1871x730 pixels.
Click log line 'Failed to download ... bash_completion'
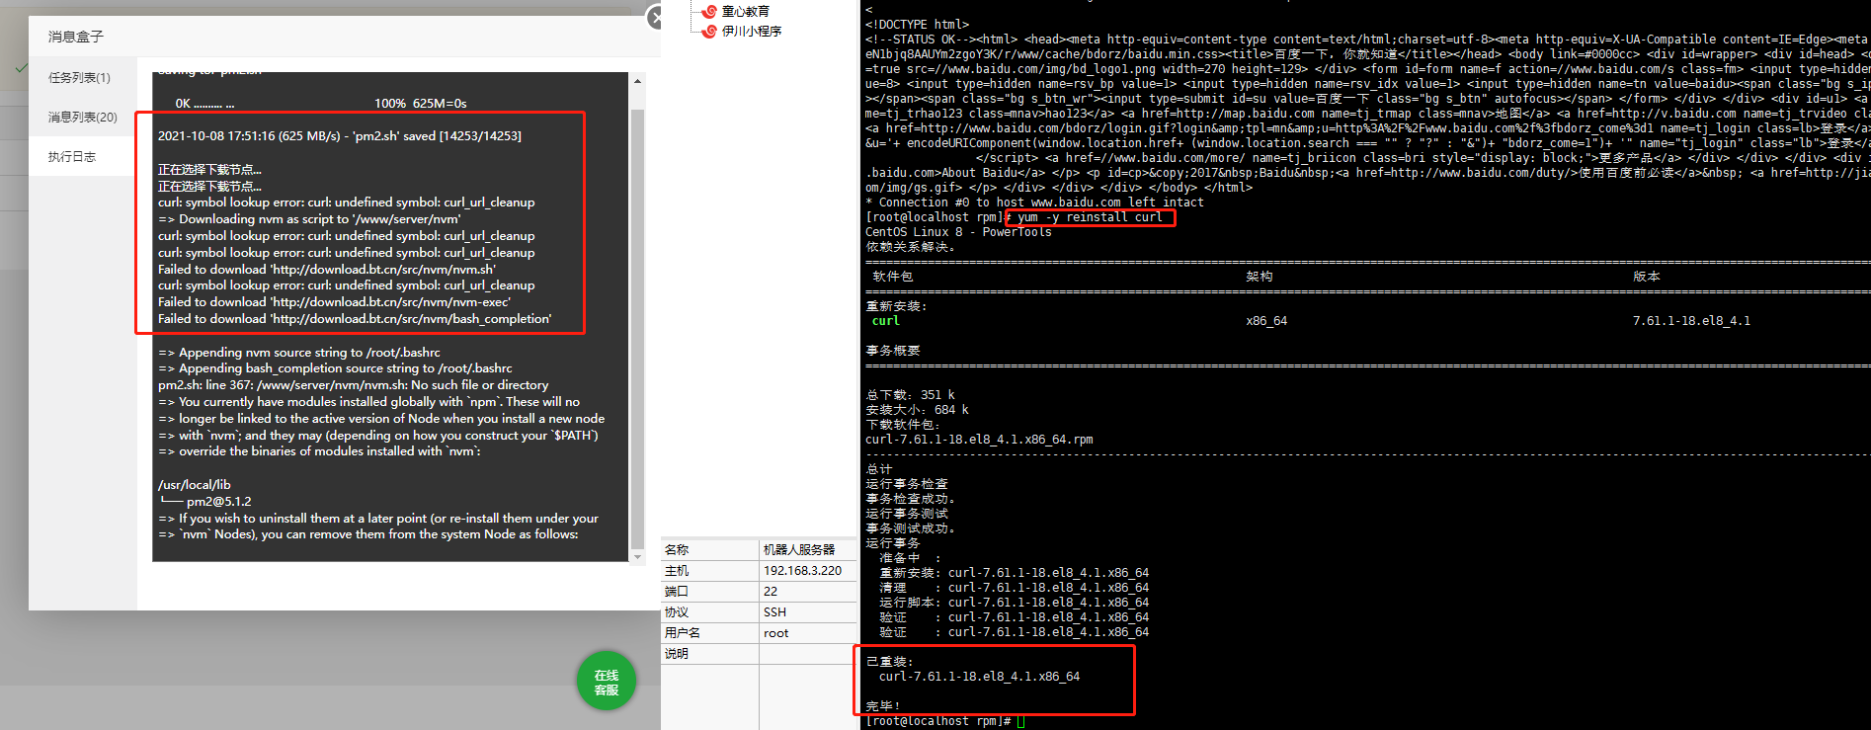(355, 319)
